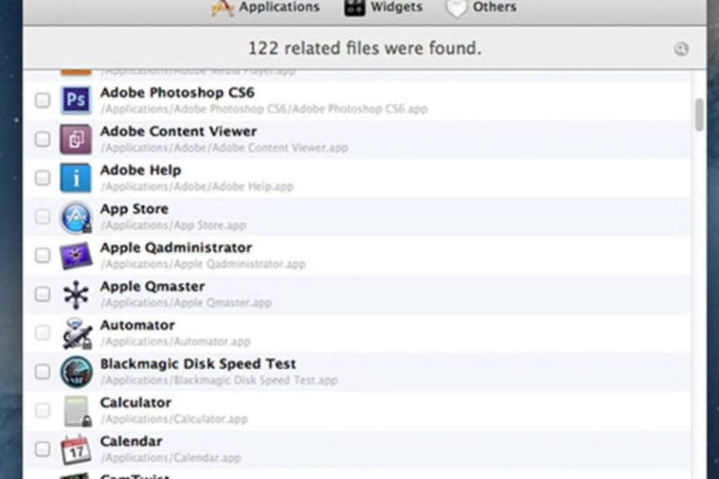Tick the Automator checkbox
Screen dimensions: 719x479
pyautogui.click(x=43, y=333)
